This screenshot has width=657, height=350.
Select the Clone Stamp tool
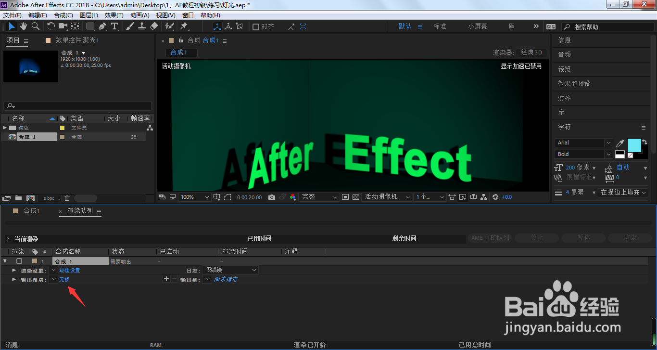[142, 26]
